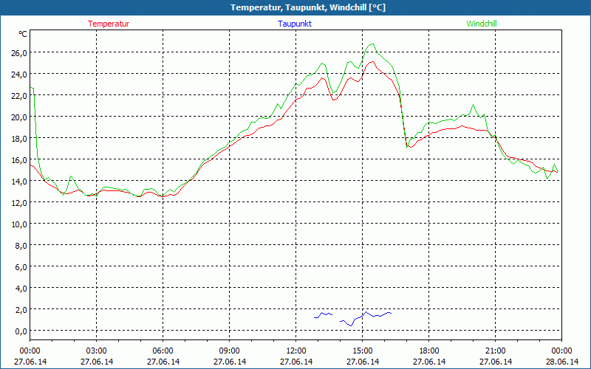
Task: Click the °C unit label on the y-axis
Action: click(23, 34)
